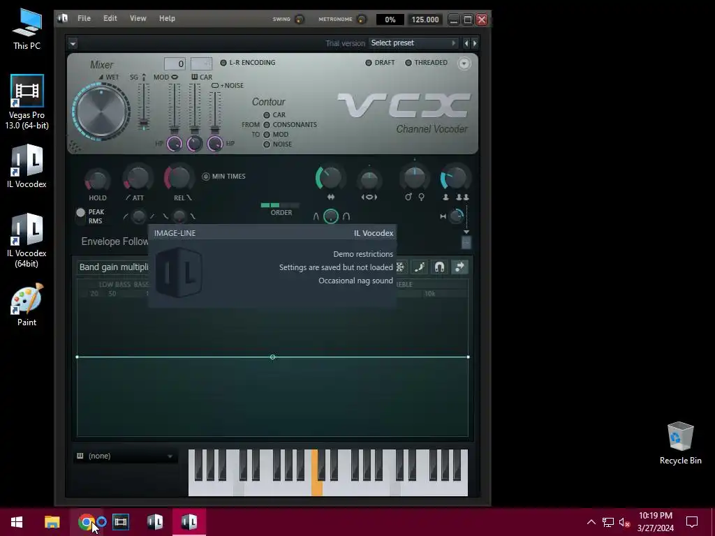Select NOISE contour option
Screen dimensions: 715x536
click(267, 144)
